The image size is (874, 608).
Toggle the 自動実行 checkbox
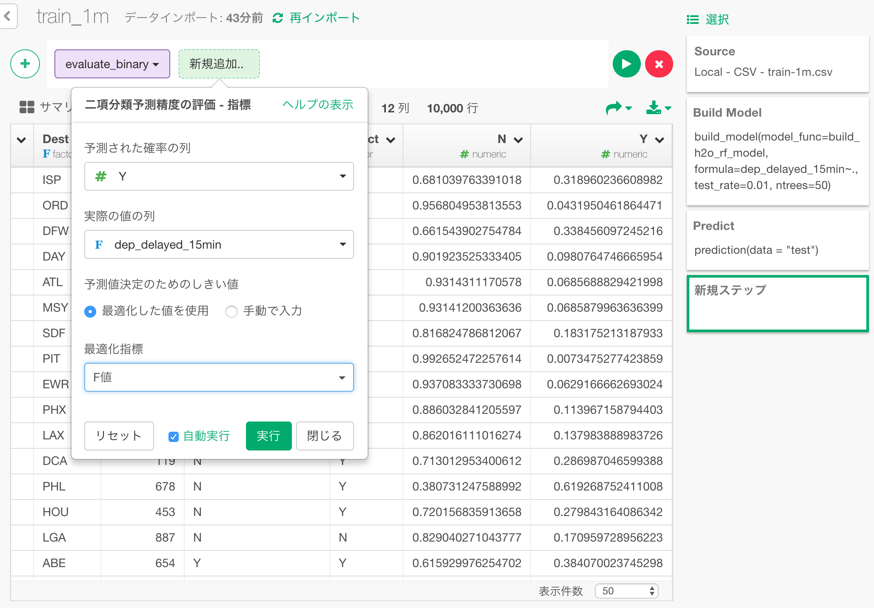(174, 437)
